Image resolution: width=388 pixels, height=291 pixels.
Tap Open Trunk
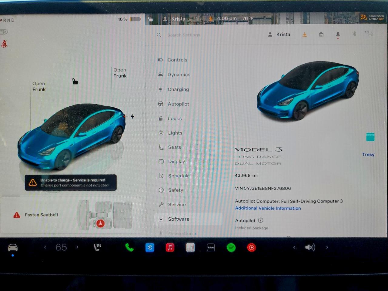pos(120,73)
